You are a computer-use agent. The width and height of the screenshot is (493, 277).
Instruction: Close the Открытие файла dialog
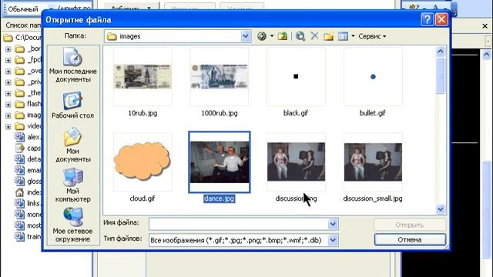point(441,19)
